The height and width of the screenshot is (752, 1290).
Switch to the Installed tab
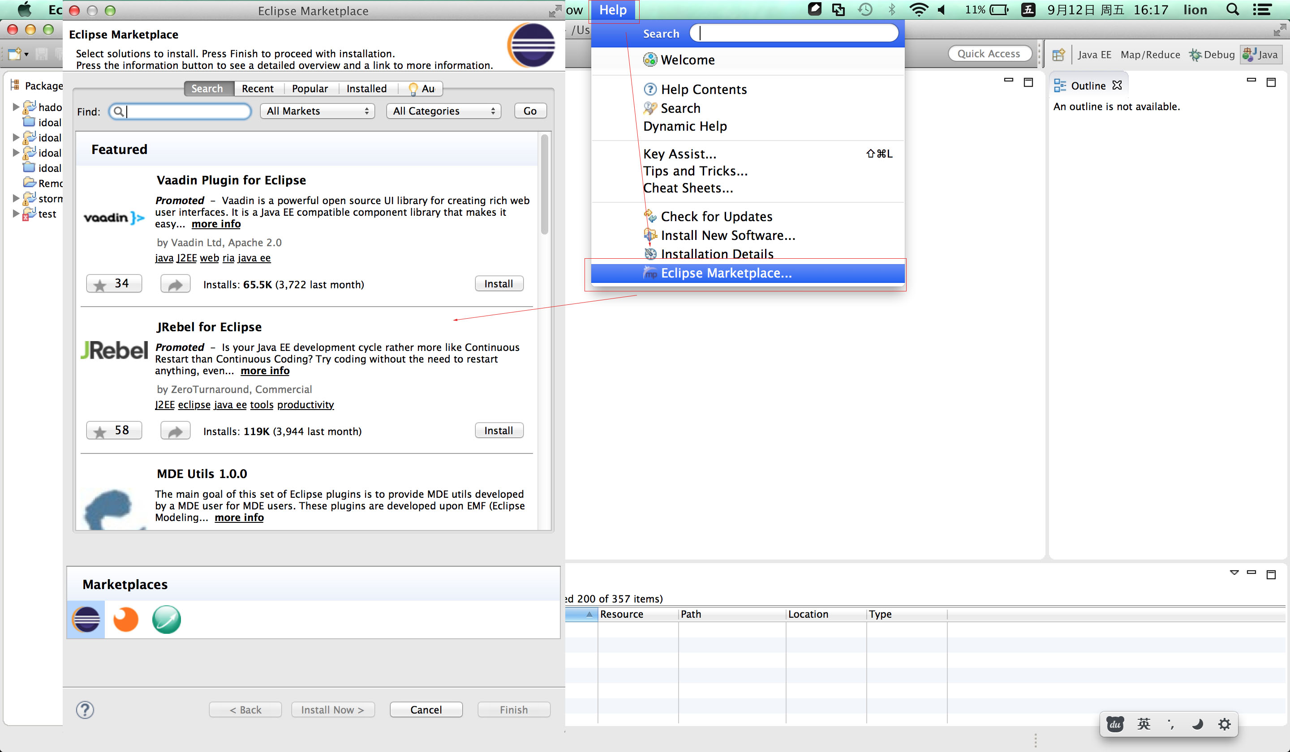pyautogui.click(x=366, y=89)
